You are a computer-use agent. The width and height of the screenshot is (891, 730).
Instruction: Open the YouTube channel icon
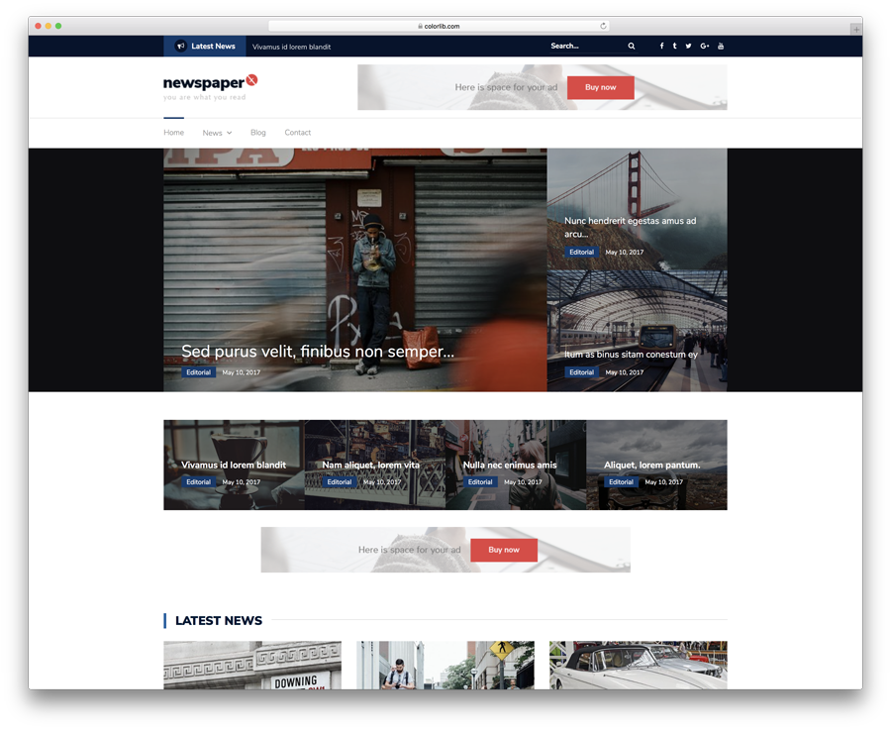[721, 47]
